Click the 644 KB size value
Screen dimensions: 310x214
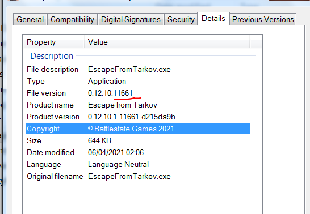pos(99,140)
